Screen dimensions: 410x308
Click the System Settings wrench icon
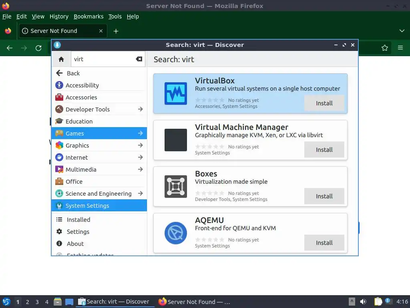point(59,206)
